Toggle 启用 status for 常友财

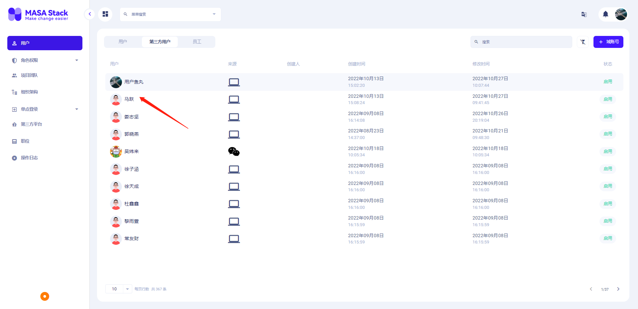(x=608, y=238)
